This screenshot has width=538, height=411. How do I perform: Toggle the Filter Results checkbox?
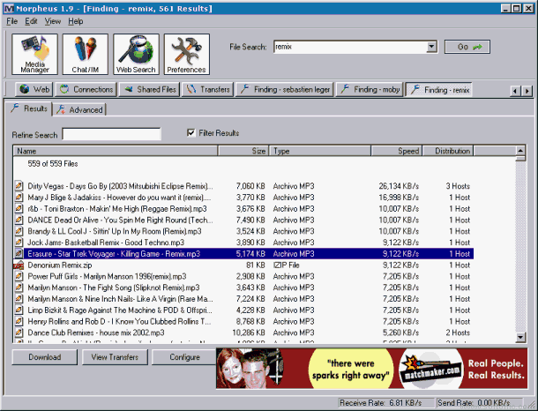point(191,133)
